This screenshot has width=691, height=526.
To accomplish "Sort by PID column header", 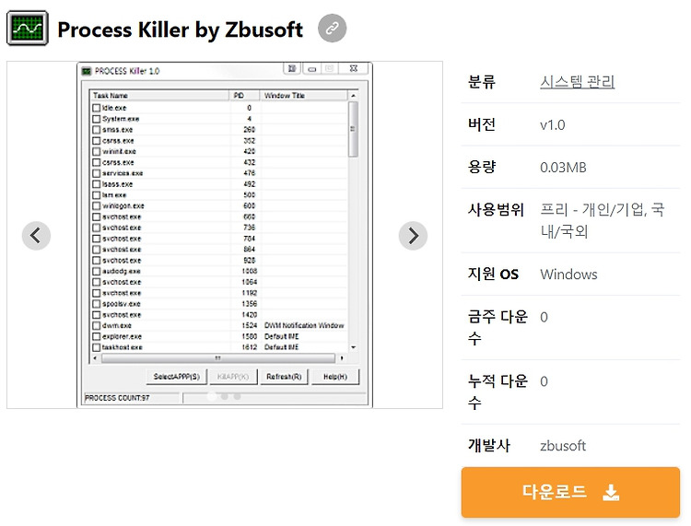I will (x=244, y=95).
